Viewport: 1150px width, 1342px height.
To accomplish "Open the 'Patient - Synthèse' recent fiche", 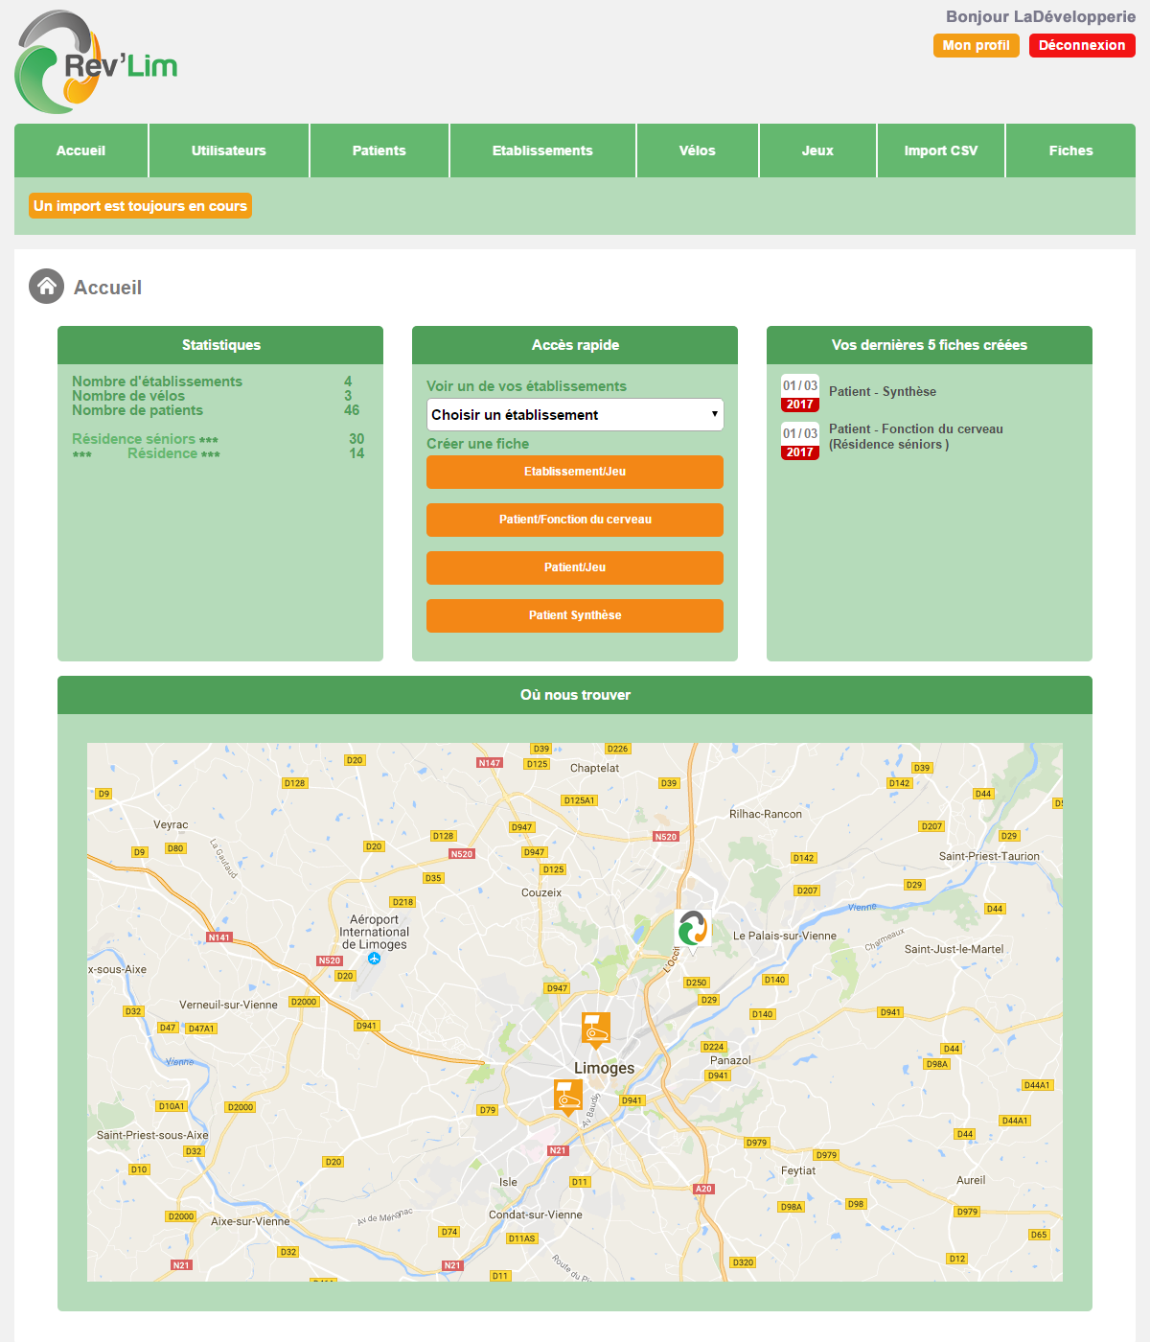I will [882, 392].
